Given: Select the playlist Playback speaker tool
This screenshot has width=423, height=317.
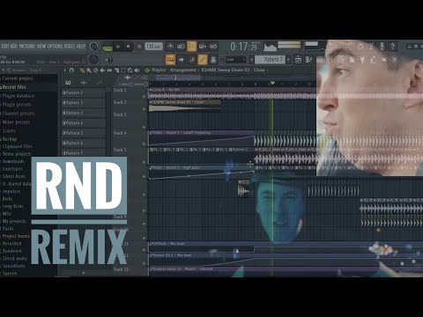Looking at the screenshot, I should click(137, 70).
